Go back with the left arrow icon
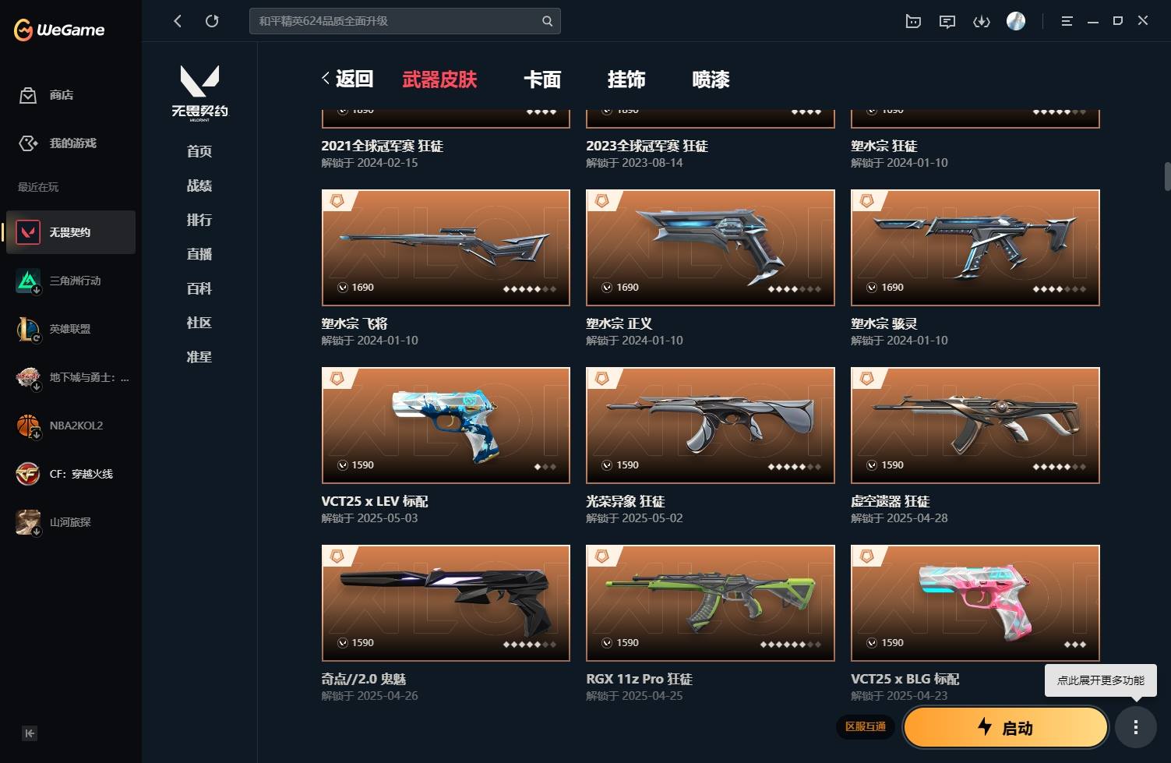The height and width of the screenshot is (763, 1171). 178,21
